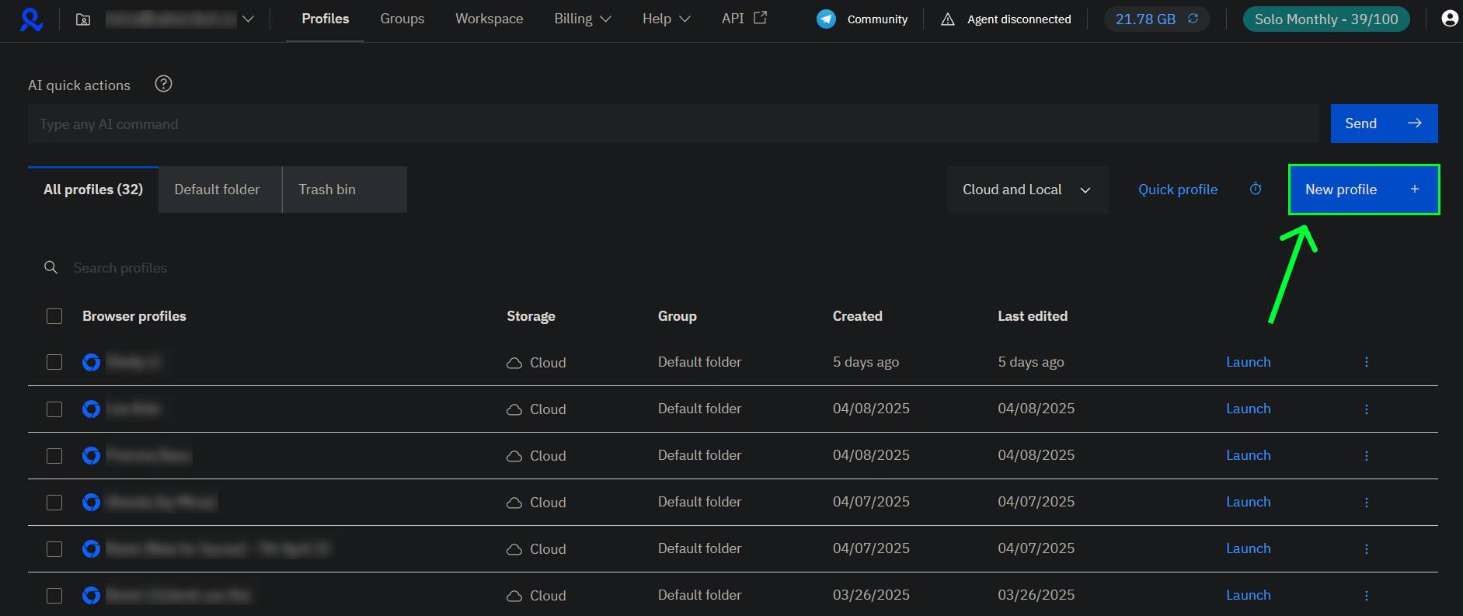Open the user account avatar icon
The image size is (1463, 616).
click(x=1449, y=19)
